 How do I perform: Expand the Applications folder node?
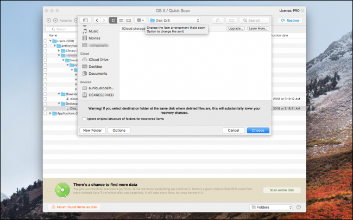(x=51, y=113)
